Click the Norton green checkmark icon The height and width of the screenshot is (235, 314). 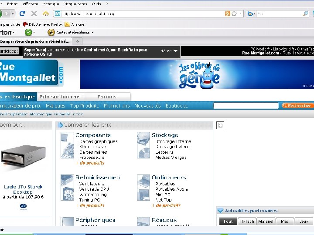(28, 32)
